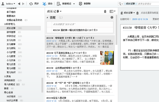Select notebook 微信
Viewport: 159px width, 102px height.
pos(6,88)
